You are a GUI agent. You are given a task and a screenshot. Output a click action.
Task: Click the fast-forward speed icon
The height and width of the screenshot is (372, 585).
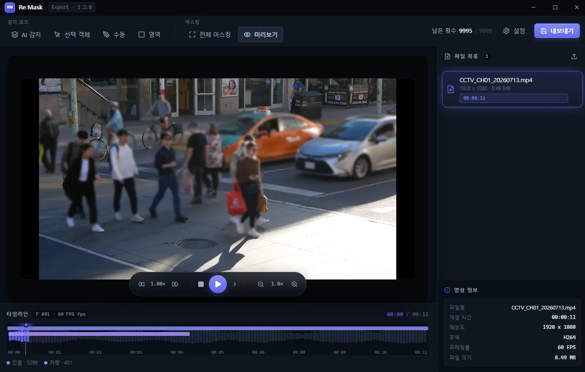175,284
